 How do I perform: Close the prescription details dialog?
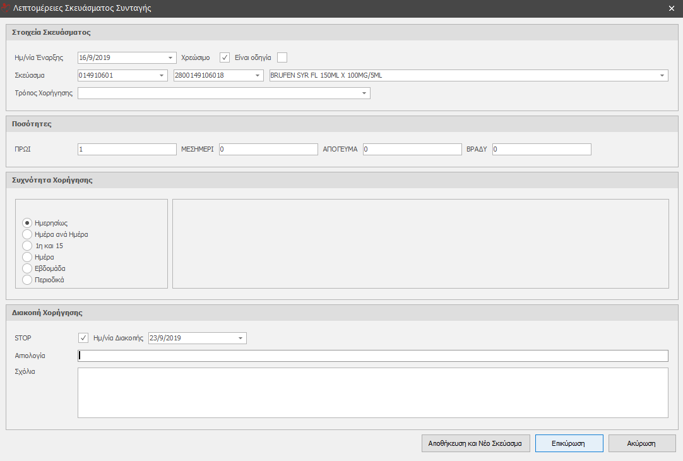click(672, 9)
